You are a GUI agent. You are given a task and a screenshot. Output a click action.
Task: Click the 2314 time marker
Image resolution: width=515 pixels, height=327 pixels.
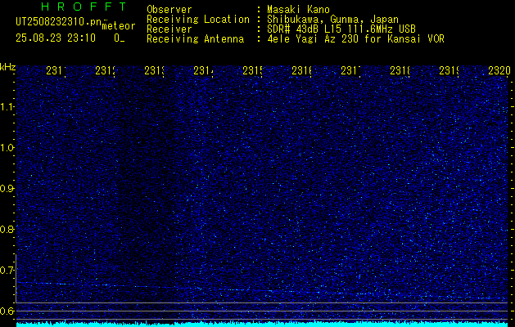click(x=203, y=70)
